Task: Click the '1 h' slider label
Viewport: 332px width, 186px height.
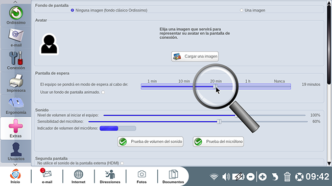Action: (x=248, y=81)
